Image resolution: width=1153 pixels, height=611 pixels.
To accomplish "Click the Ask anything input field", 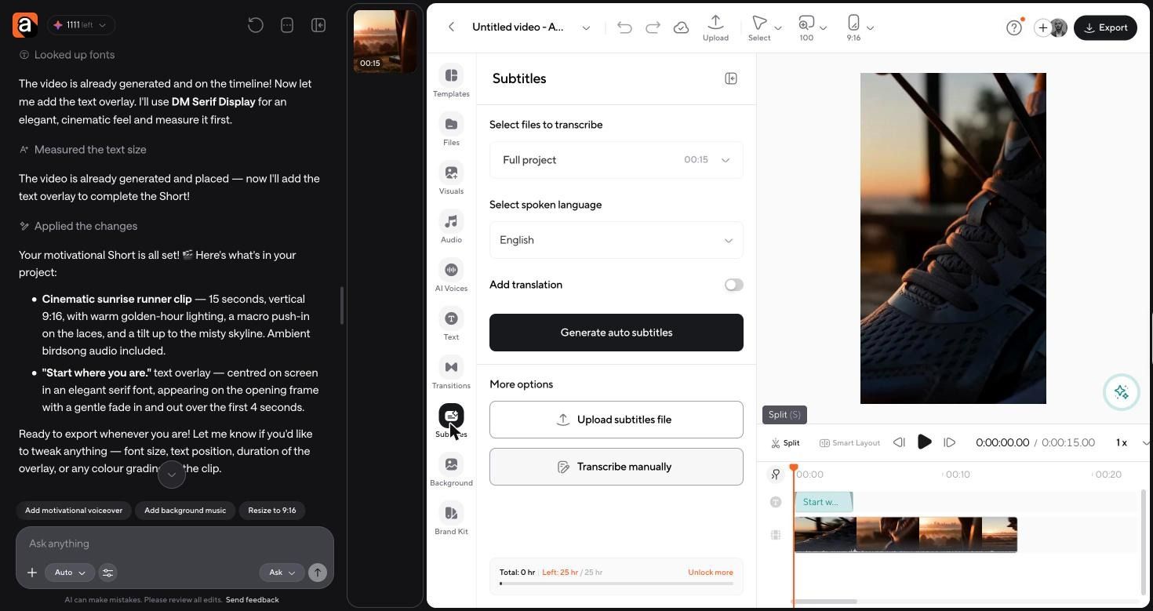I will (174, 544).
